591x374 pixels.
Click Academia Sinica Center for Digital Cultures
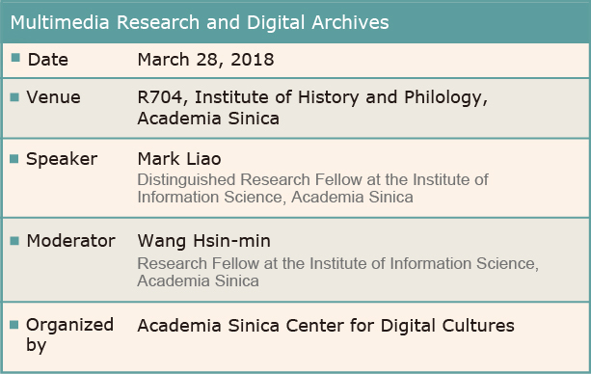[326, 326]
